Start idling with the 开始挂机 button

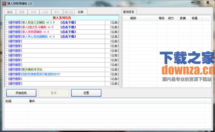pyautogui.click(x=21, y=93)
